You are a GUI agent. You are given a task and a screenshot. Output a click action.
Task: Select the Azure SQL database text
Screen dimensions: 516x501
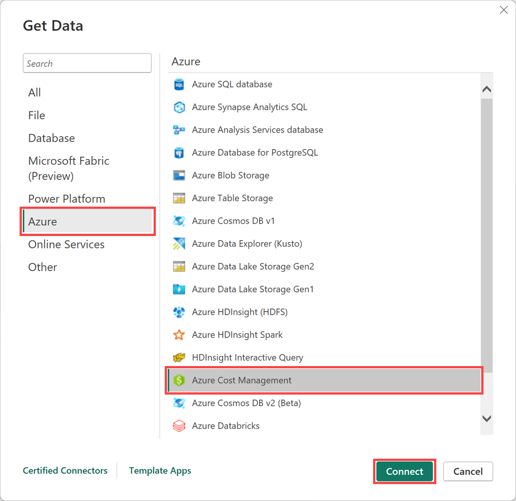232,85
